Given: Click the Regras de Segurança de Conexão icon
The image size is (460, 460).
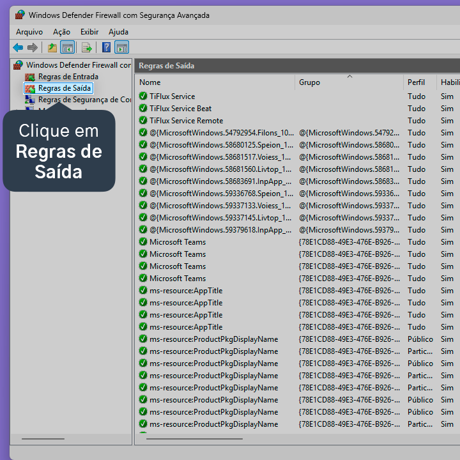Looking at the screenshot, I should point(30,100).
